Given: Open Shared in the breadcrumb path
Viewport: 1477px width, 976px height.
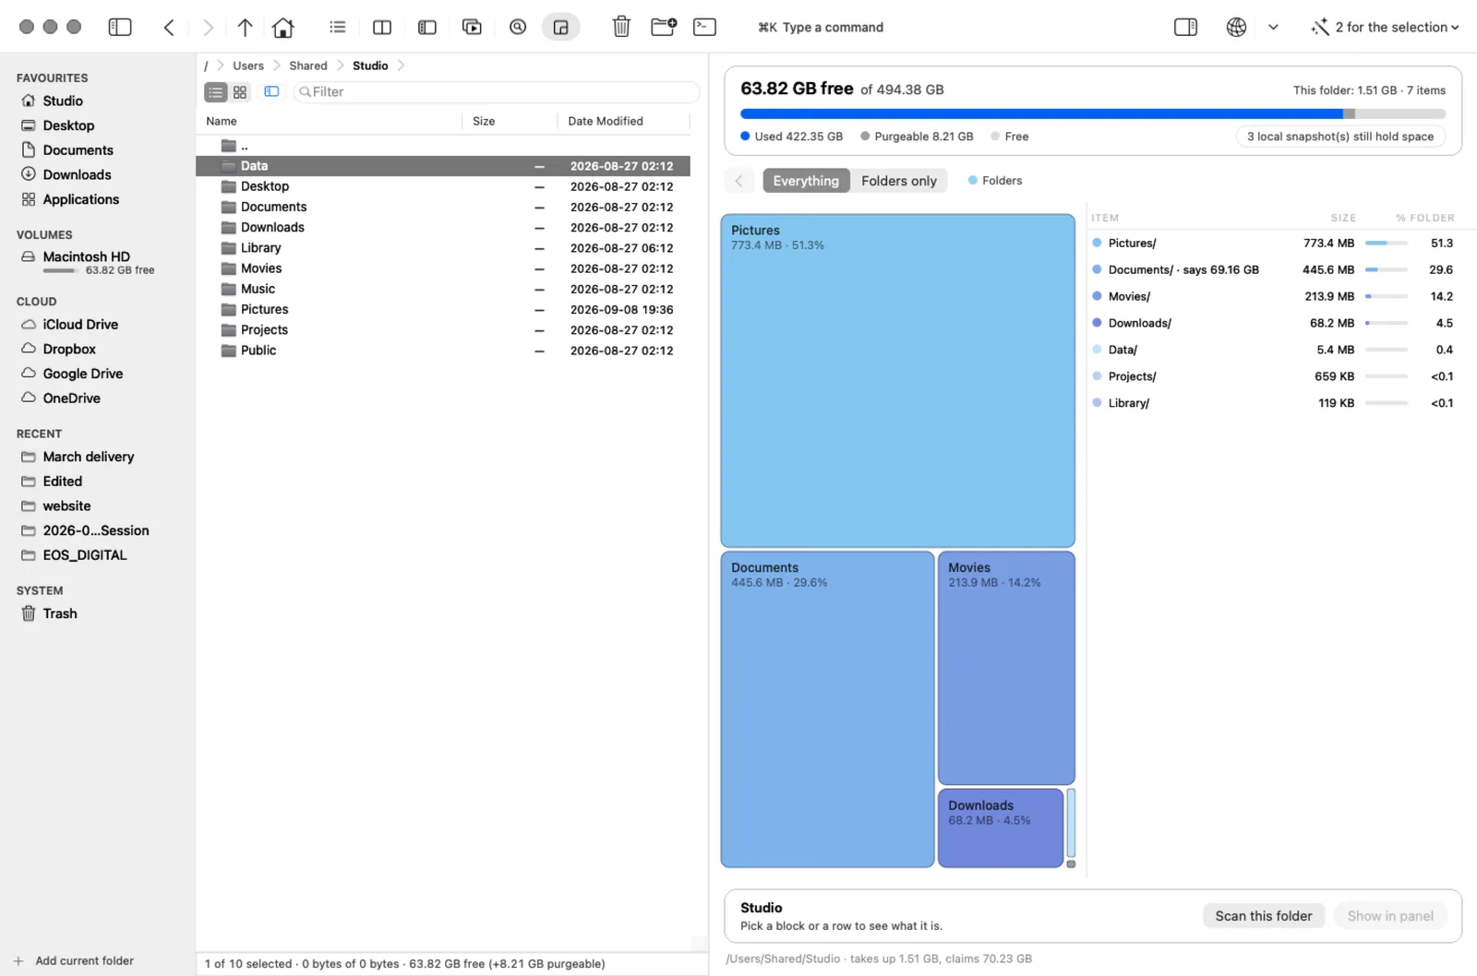Looking at the screenshot, I should click(x=308, y=65).
